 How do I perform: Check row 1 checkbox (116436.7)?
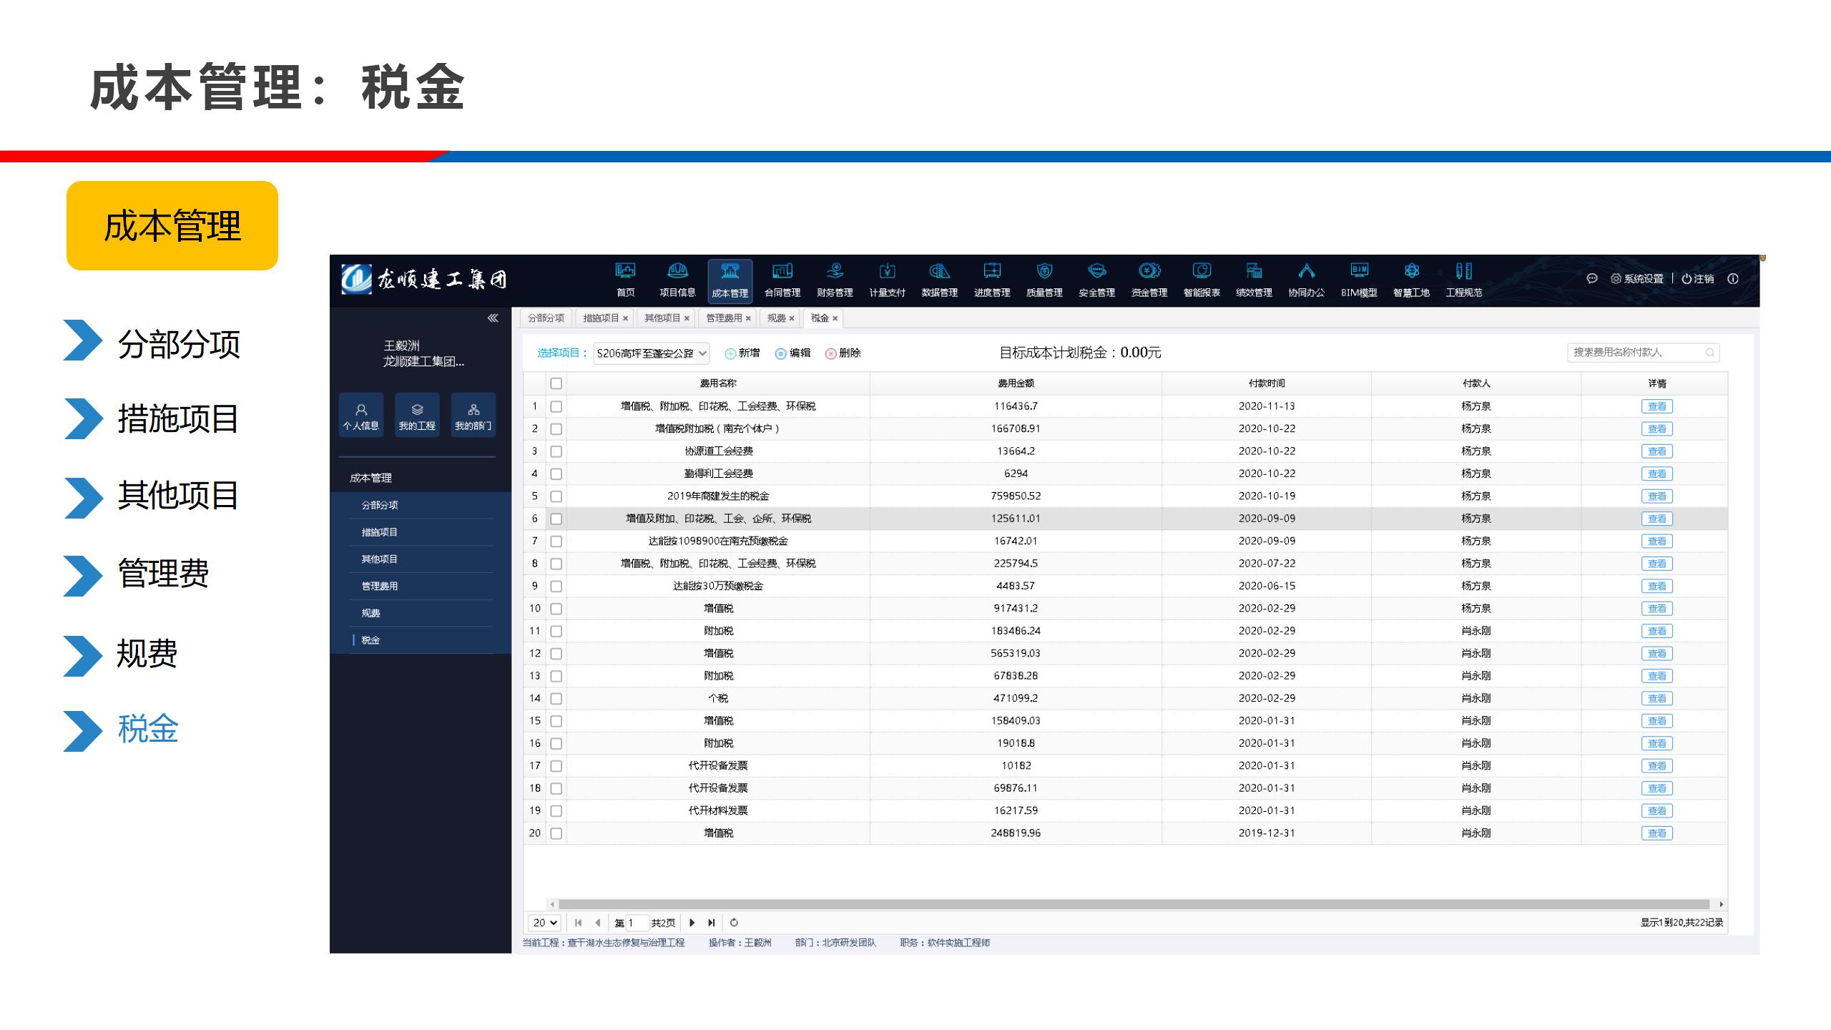point(556,406)
